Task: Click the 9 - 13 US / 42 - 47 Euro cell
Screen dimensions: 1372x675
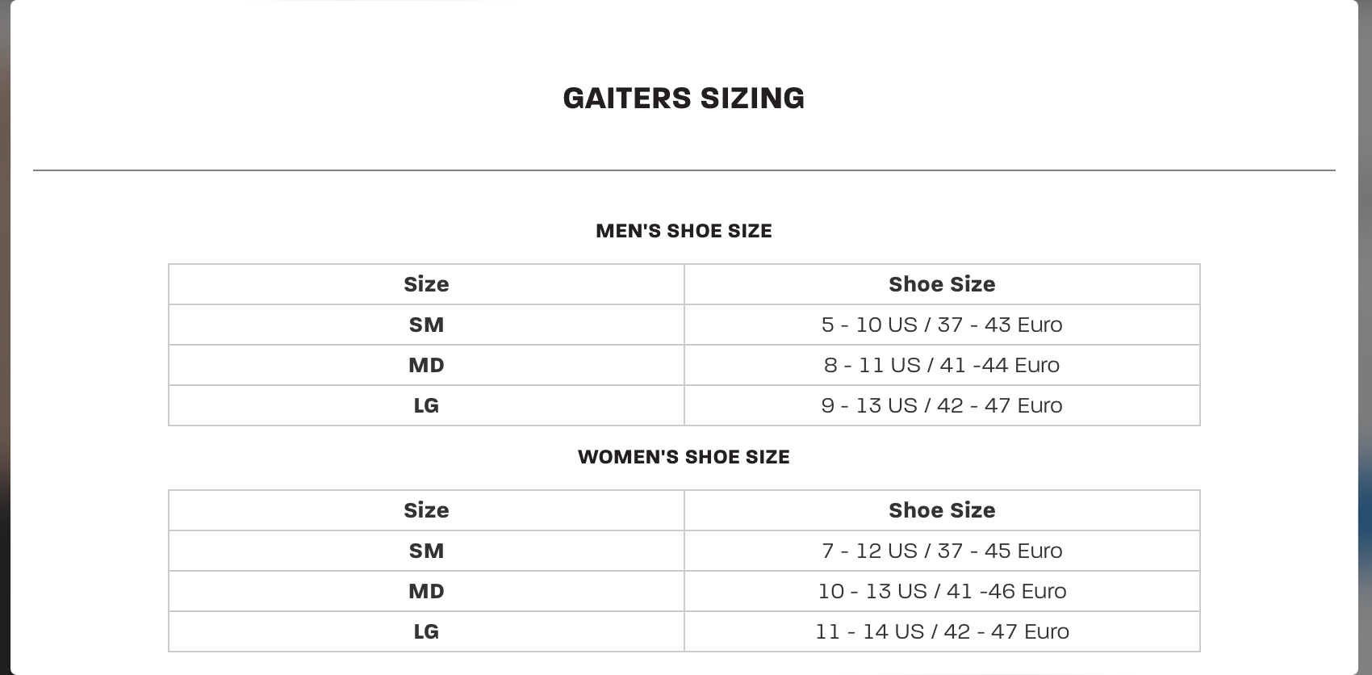Action: tap(942, 405)
